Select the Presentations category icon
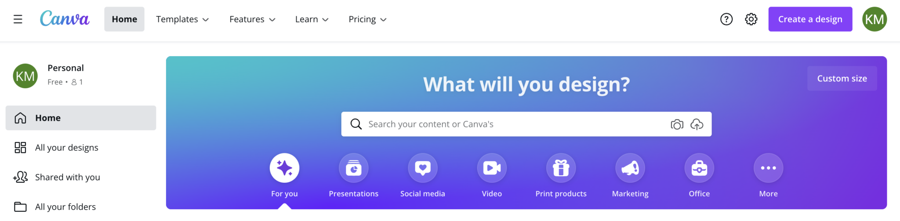 pyautogui.click(x=353, y=168)
